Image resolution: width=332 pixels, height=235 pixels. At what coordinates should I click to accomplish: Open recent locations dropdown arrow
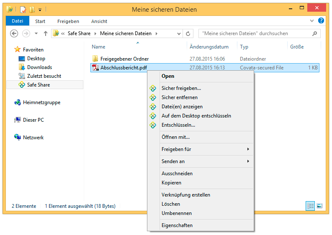click(36, 33)
